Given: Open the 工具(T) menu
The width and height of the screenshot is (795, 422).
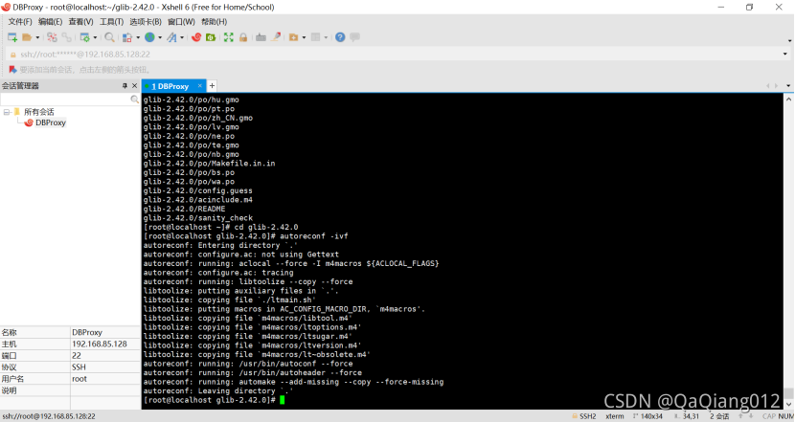Looking at the screenshot, I should click(111, 22).
